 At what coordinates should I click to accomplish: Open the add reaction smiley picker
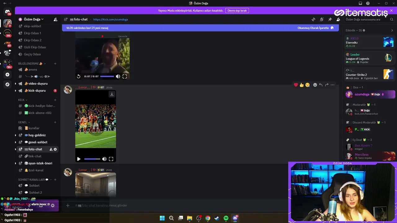pos(315,85)
